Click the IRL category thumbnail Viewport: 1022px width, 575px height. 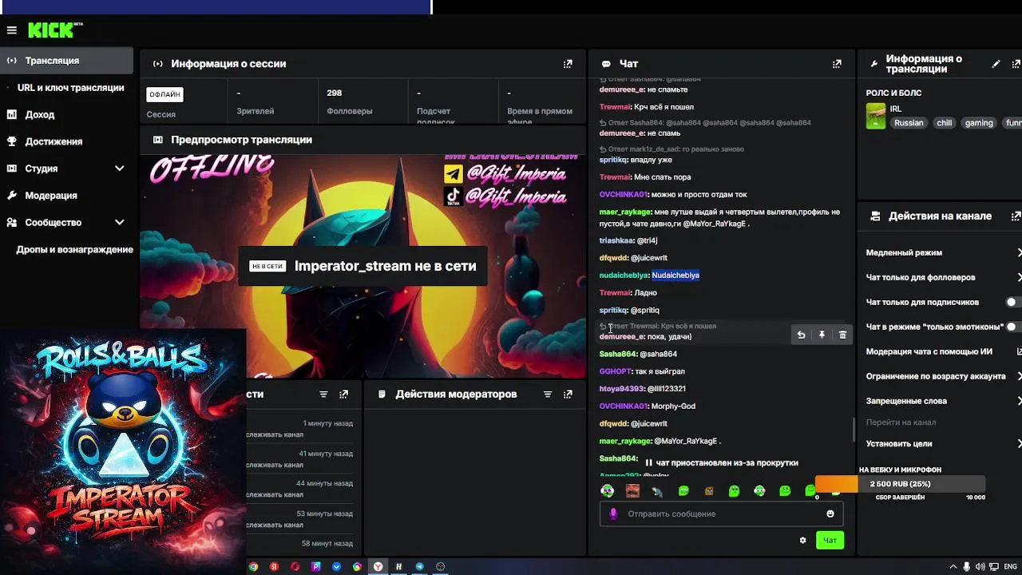pos(876,116)
